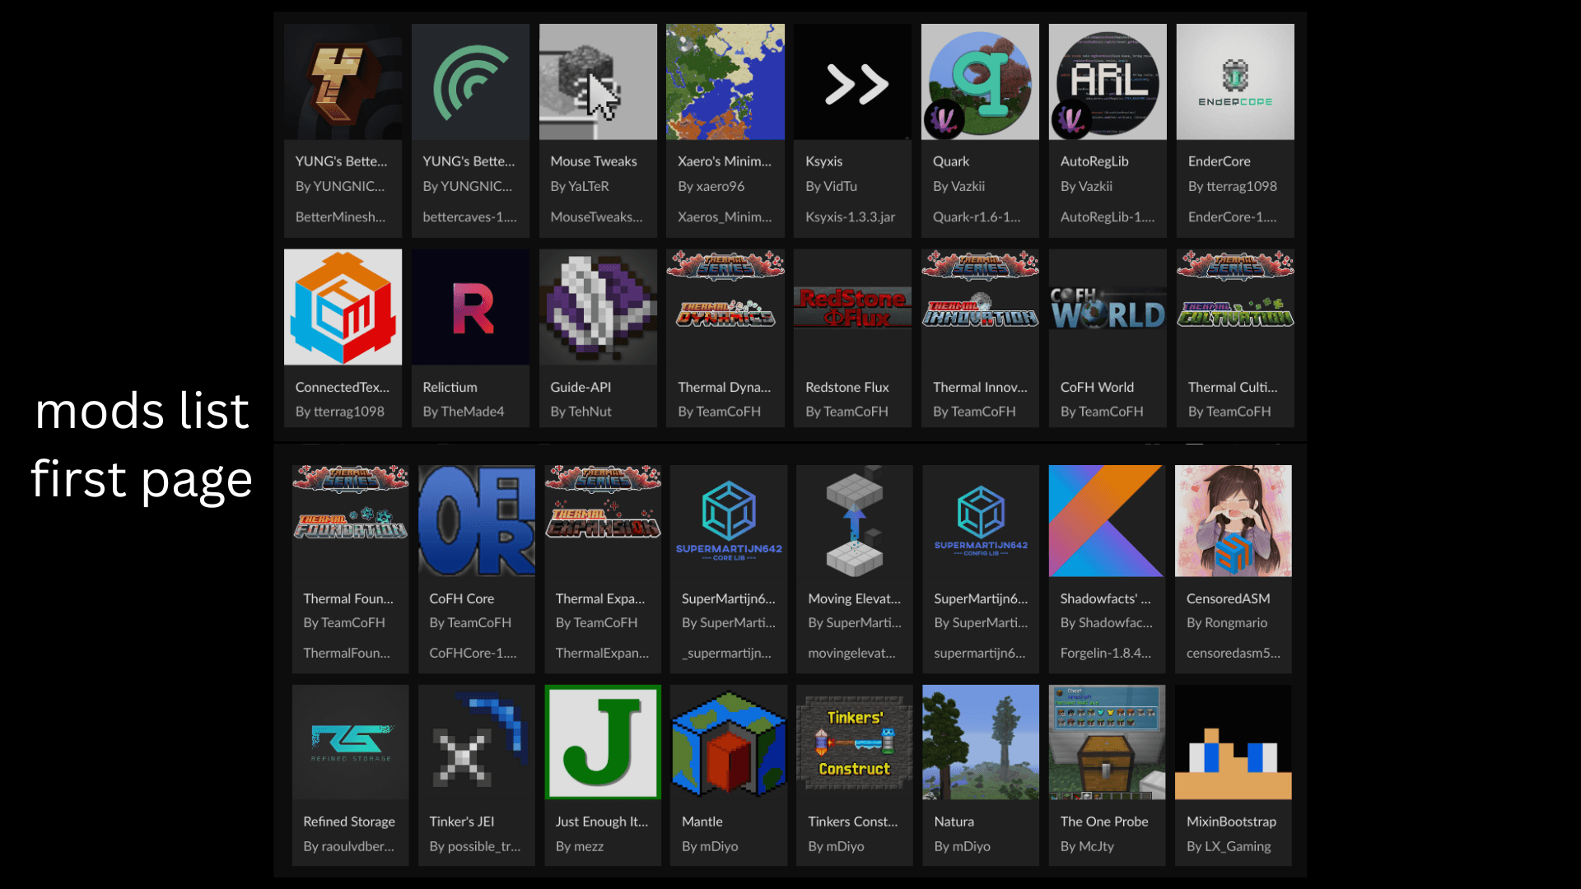Select the Quark mod icon
Image resolution: width=1581 pixels, height=889 pixels.
coord(980,81)
